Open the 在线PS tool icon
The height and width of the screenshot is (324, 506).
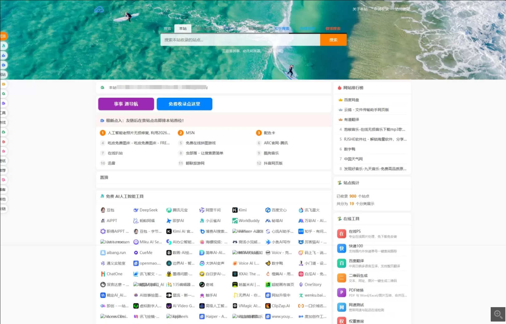coord(341,234)
